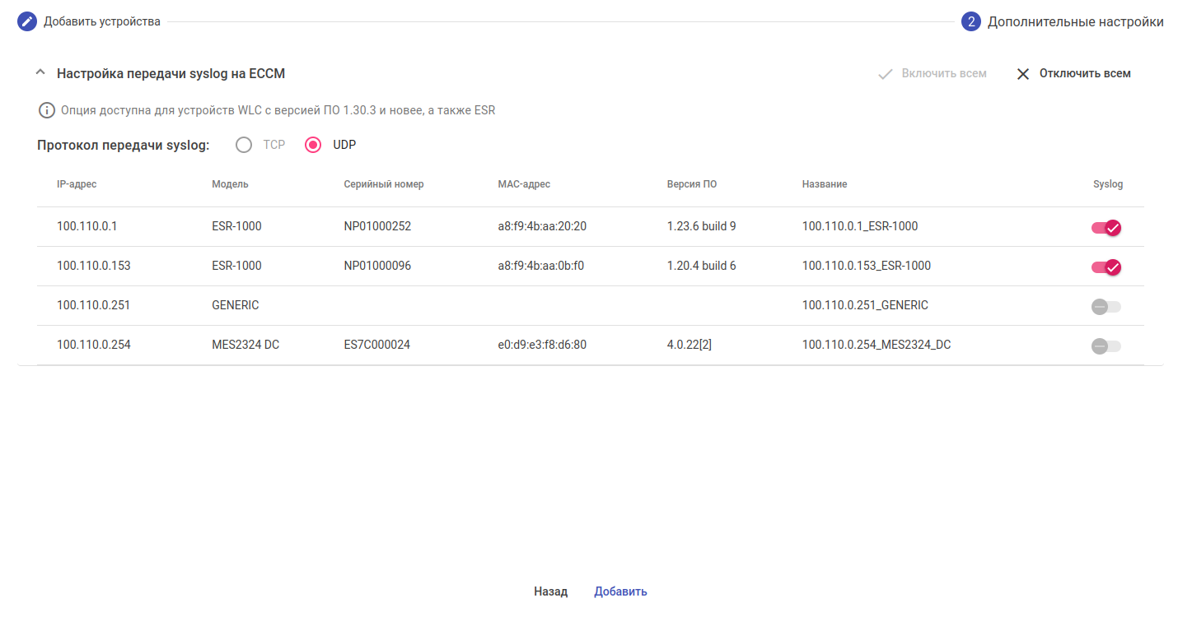Viewport: 1178px width, 626px height.
Task: Go to Добавить устройства step
Action: point(102,21)
